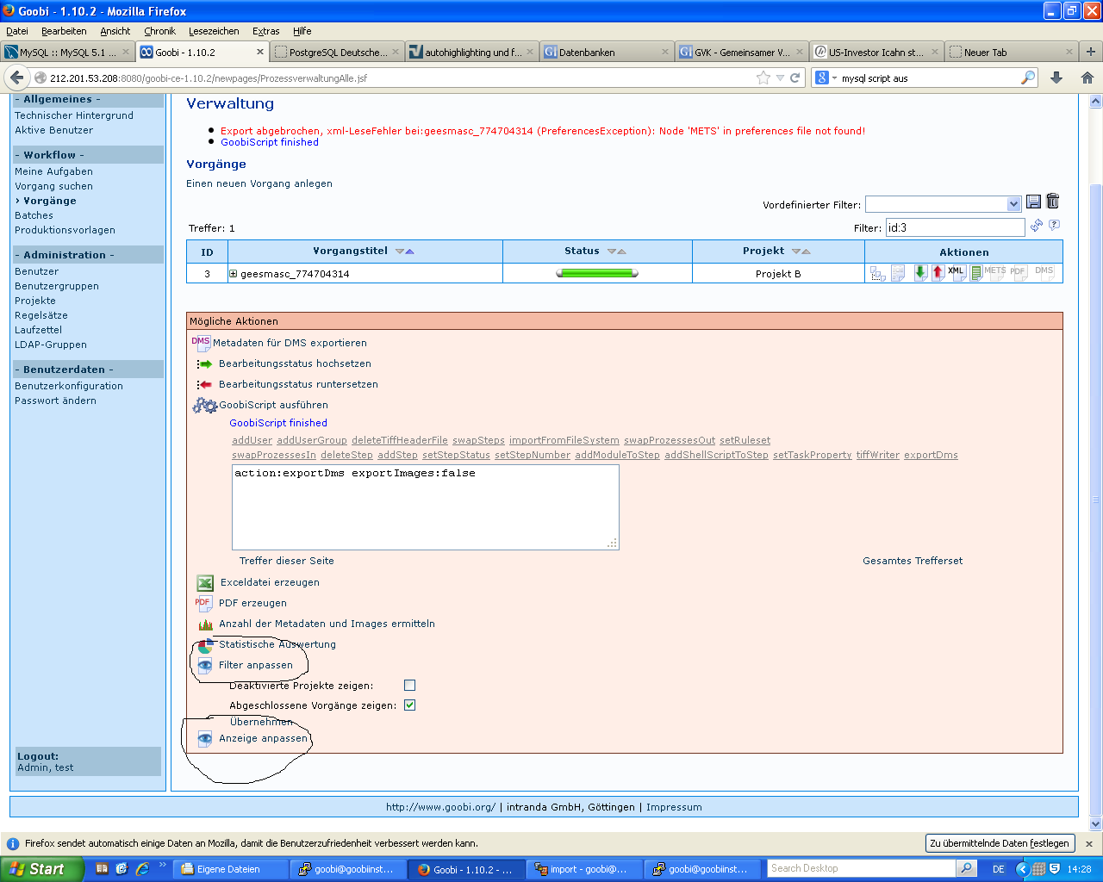Screen dimensions: 1103x882
Task: Click the refresh filter arrows icon
Action: (x=1037, y=226)
